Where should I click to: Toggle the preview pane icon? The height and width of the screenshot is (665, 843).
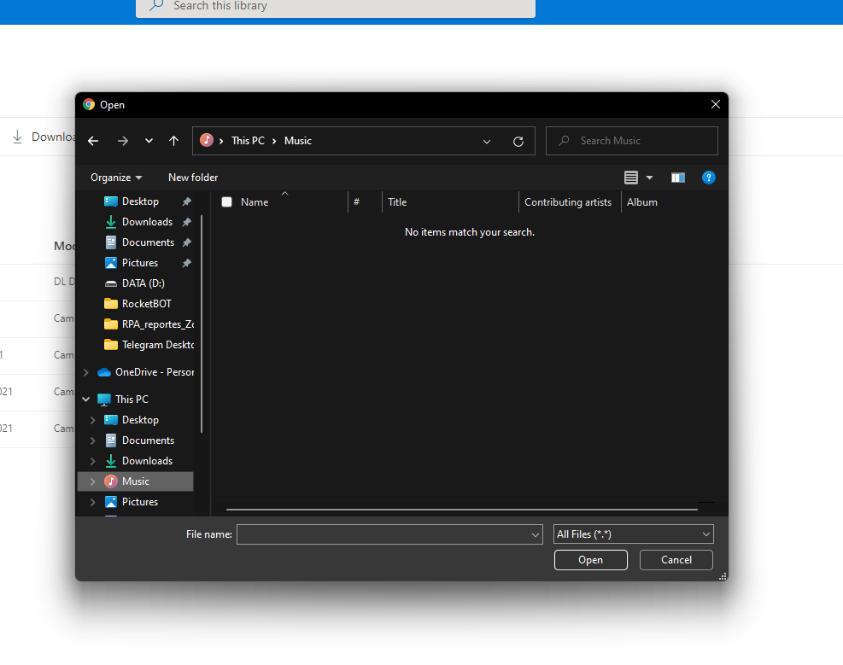pyautogui.click(x=677, y=178)
